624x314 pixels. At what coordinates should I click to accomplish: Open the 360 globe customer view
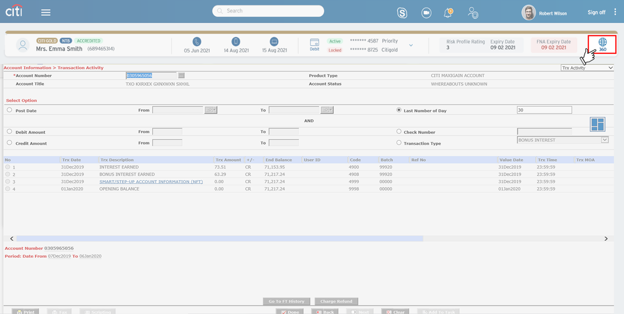pyautogui.click(x=602, y=44)
